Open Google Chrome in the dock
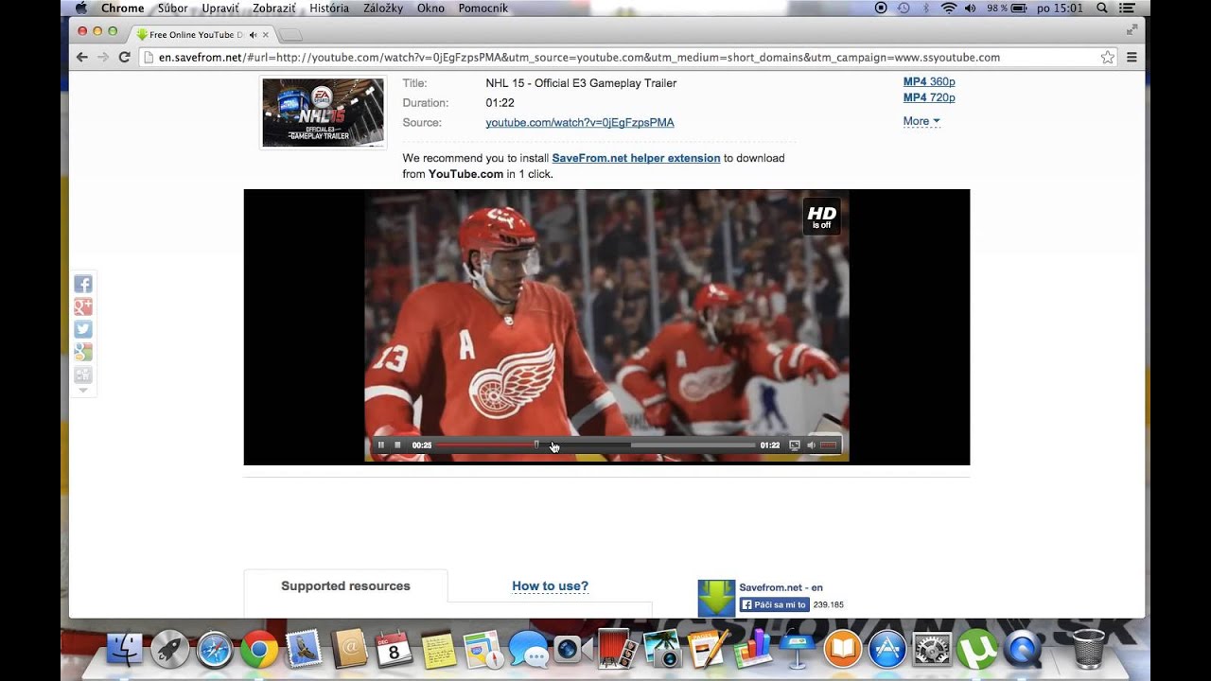This screenshot has height=681, width=1211. [x=259, y=649]
